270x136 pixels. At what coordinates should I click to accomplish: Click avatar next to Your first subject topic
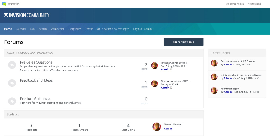click(x=214, y=90)
